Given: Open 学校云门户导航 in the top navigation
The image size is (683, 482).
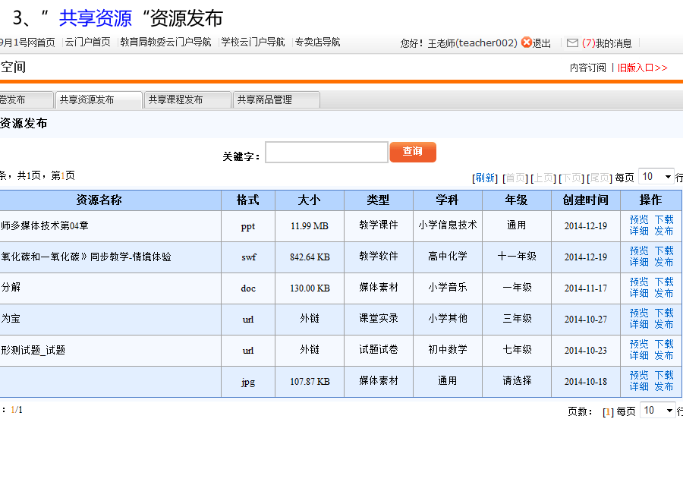Looking at the screenshot, I should 253,43.
